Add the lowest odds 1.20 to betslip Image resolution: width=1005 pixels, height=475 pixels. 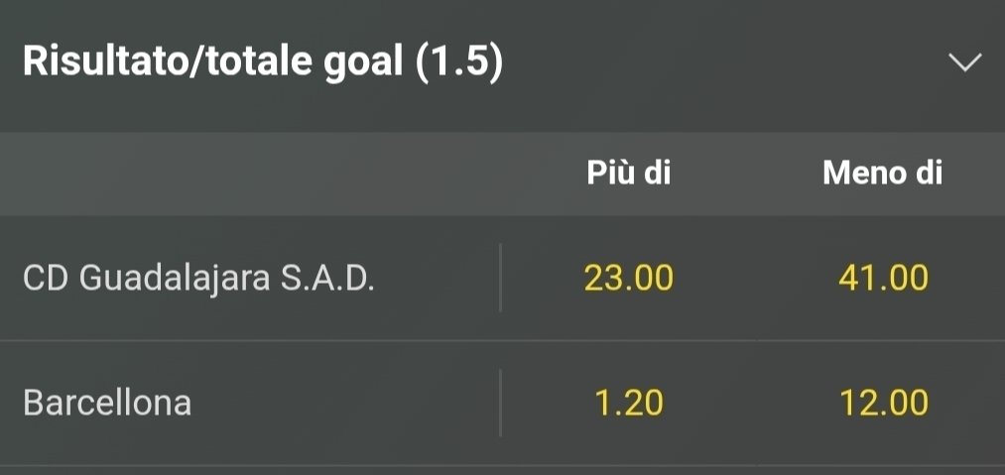click(x=629, y=404)
